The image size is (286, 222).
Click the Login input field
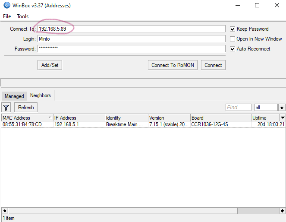click(x=132, y=39)
